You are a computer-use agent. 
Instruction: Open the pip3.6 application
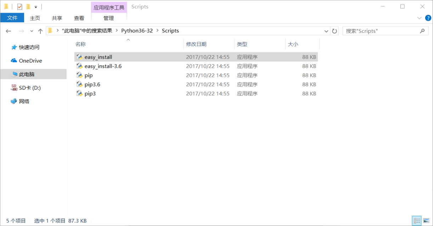[x=93, y=84]
